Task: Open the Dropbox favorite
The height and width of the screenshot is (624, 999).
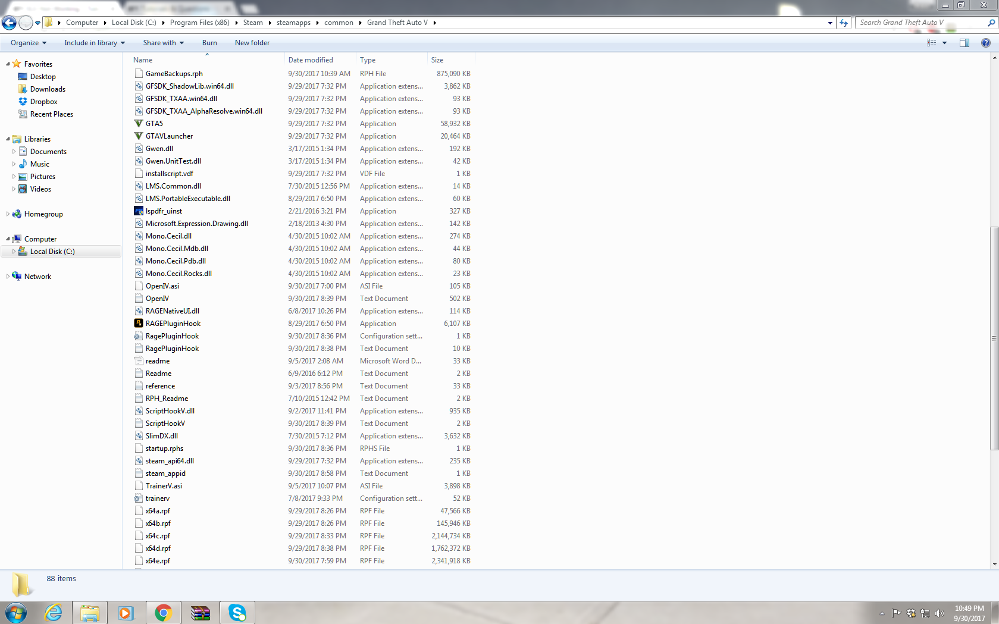Action: [43, 102]
